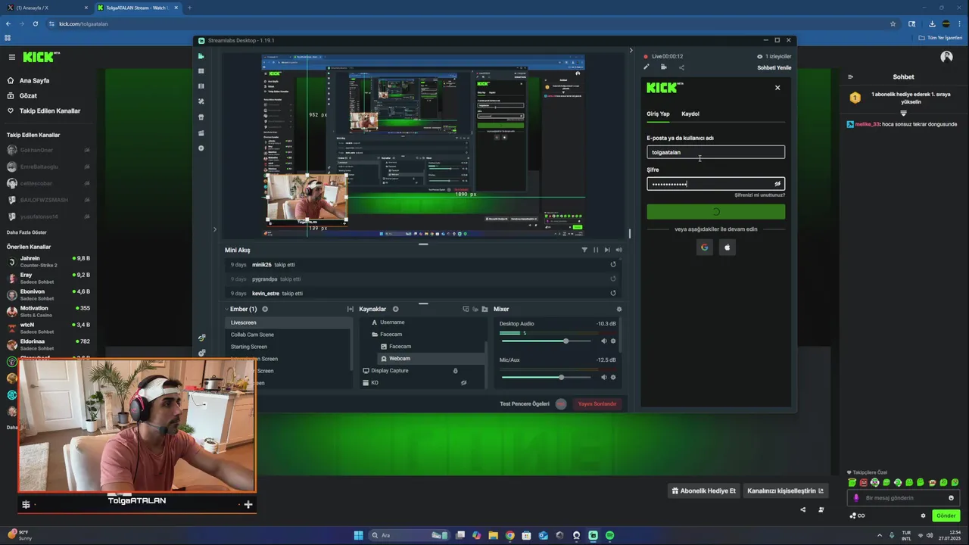The height and width of the screenshot is (545, 969).
Task: Collapse the Streamlabs chat panel arrow
Action: coord(631,51)
